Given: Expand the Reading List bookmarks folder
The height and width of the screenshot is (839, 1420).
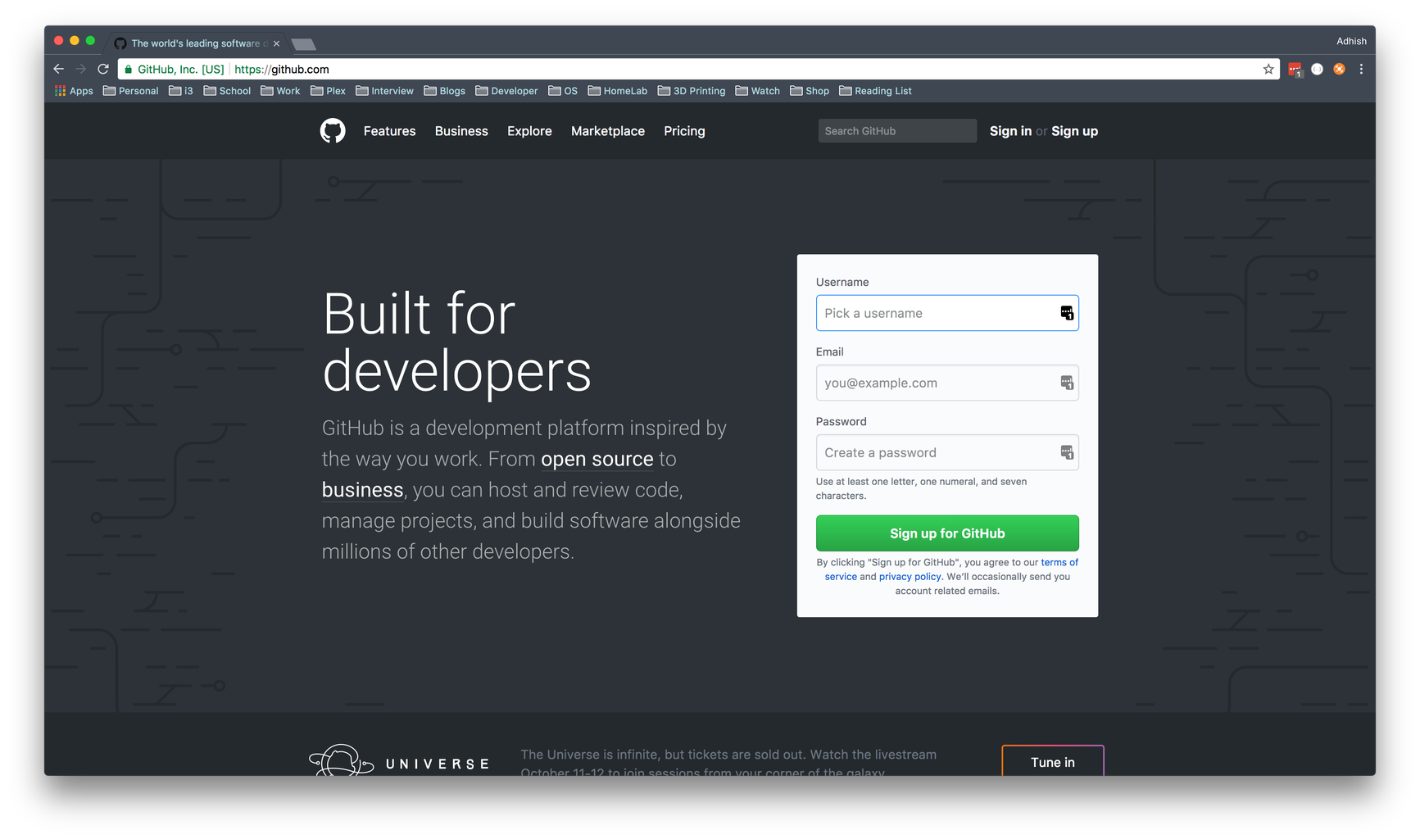Looking at the screenshot, I should click(x=875, y=90).
